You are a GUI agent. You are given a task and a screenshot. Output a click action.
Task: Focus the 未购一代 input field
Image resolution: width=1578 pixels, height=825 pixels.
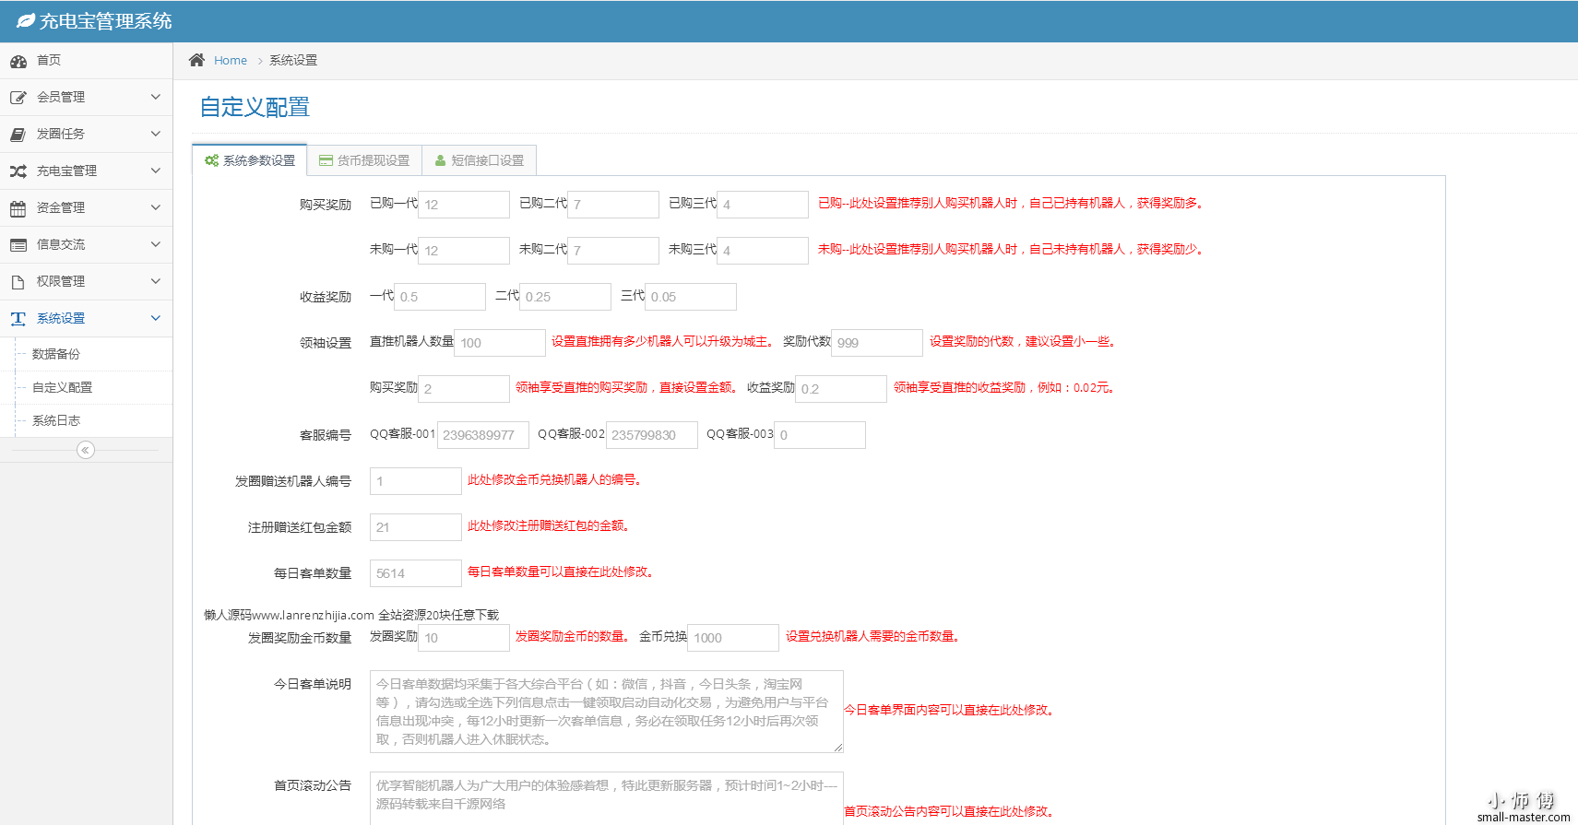pos(464,251)
